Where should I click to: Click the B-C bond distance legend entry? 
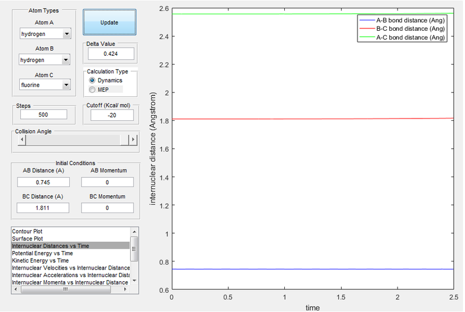click(x=402, y=28)
